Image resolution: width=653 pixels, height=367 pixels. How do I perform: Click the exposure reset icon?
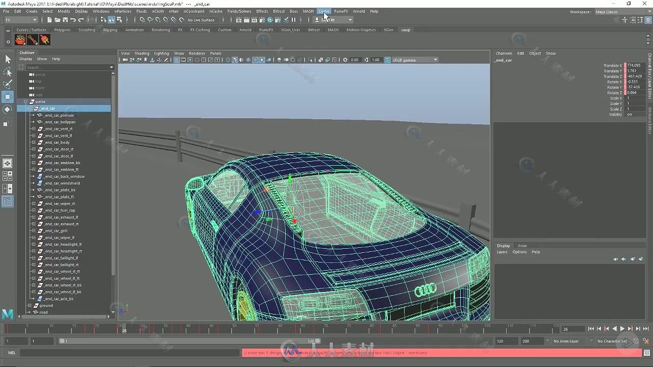click(345, 60)
